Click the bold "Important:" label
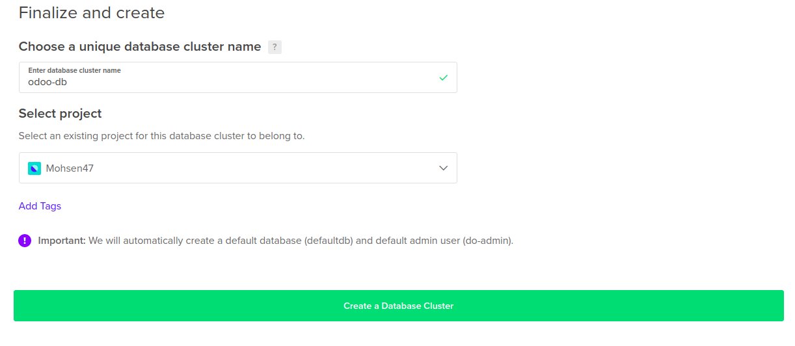795x346 pixels. coord(62,241)
